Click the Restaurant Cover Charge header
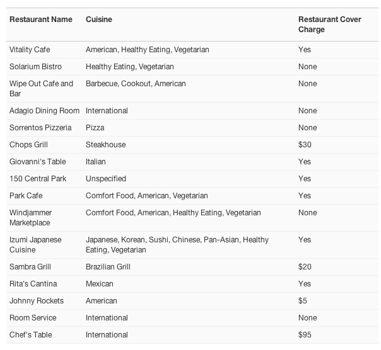Viewport: 381px width, 350px height. [330, 25]
